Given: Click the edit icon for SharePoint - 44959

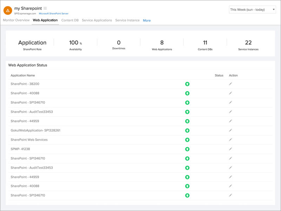Looking at the screenshot, I should (x=230, y=121).
